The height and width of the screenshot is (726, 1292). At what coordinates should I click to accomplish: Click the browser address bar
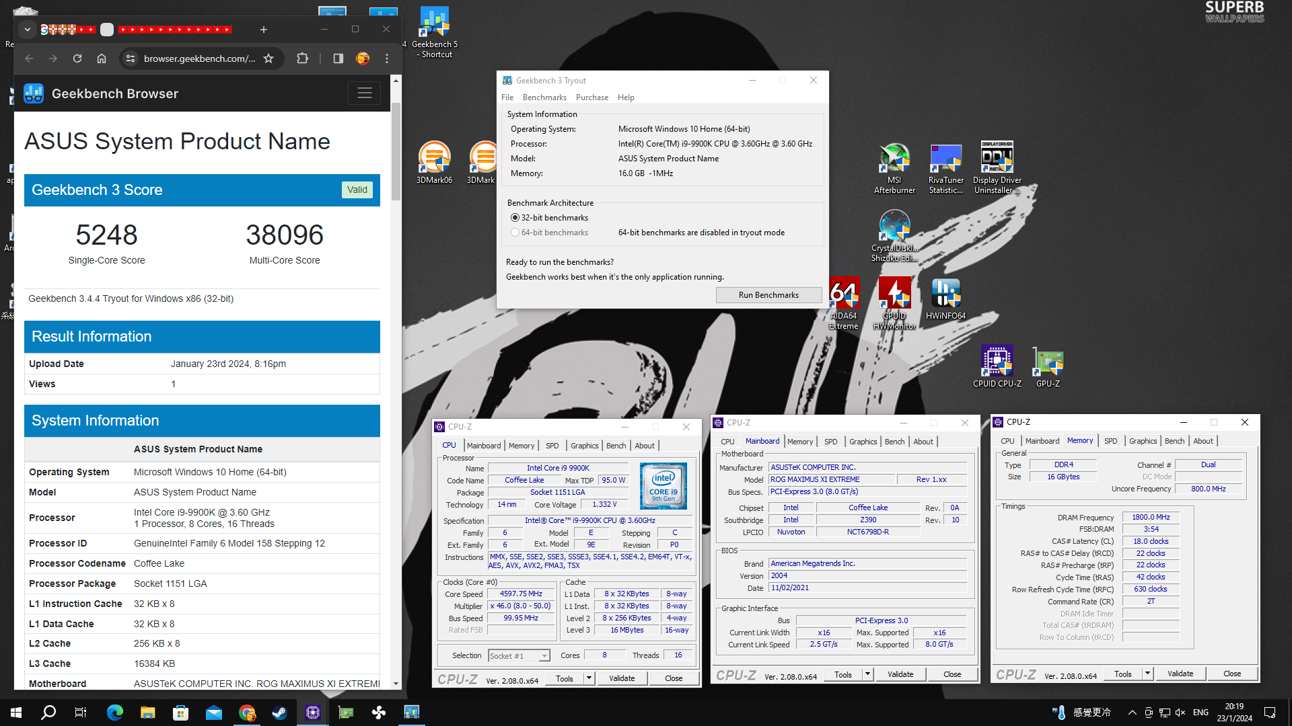(199, 58)
